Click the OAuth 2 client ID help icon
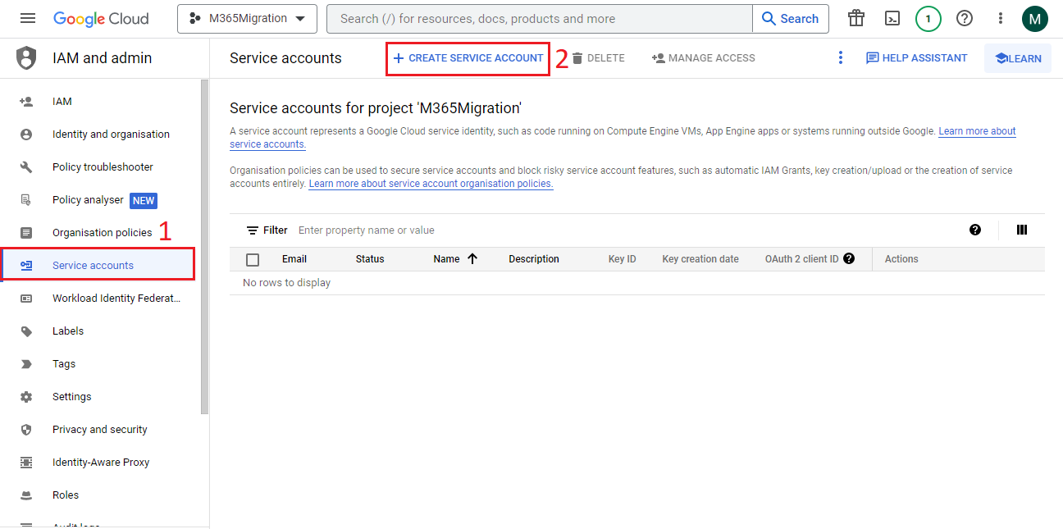This screenshot has height=529, width=1063. click(849, 258)
